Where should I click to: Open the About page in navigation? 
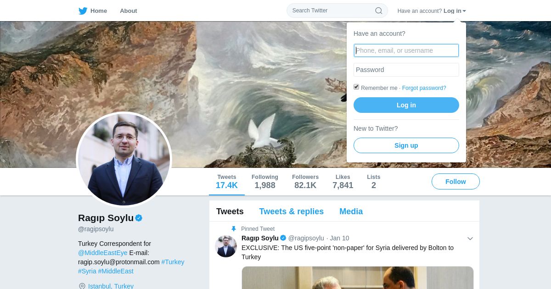[x=129, y=11]
